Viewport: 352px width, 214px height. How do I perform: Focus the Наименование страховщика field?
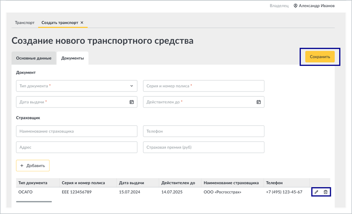[76, 131]
